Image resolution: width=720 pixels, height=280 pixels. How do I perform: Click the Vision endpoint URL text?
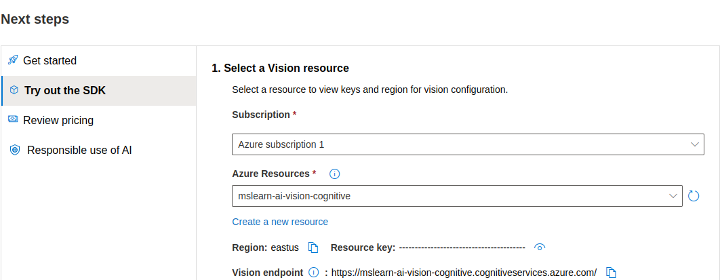464,273
